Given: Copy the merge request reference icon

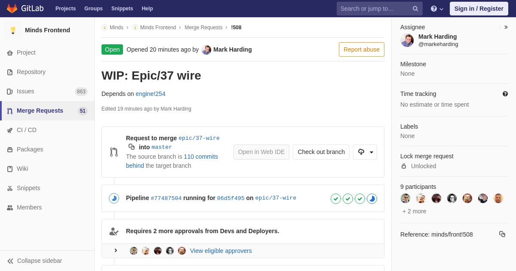Looking at the screenshot, I should [502, 234].
